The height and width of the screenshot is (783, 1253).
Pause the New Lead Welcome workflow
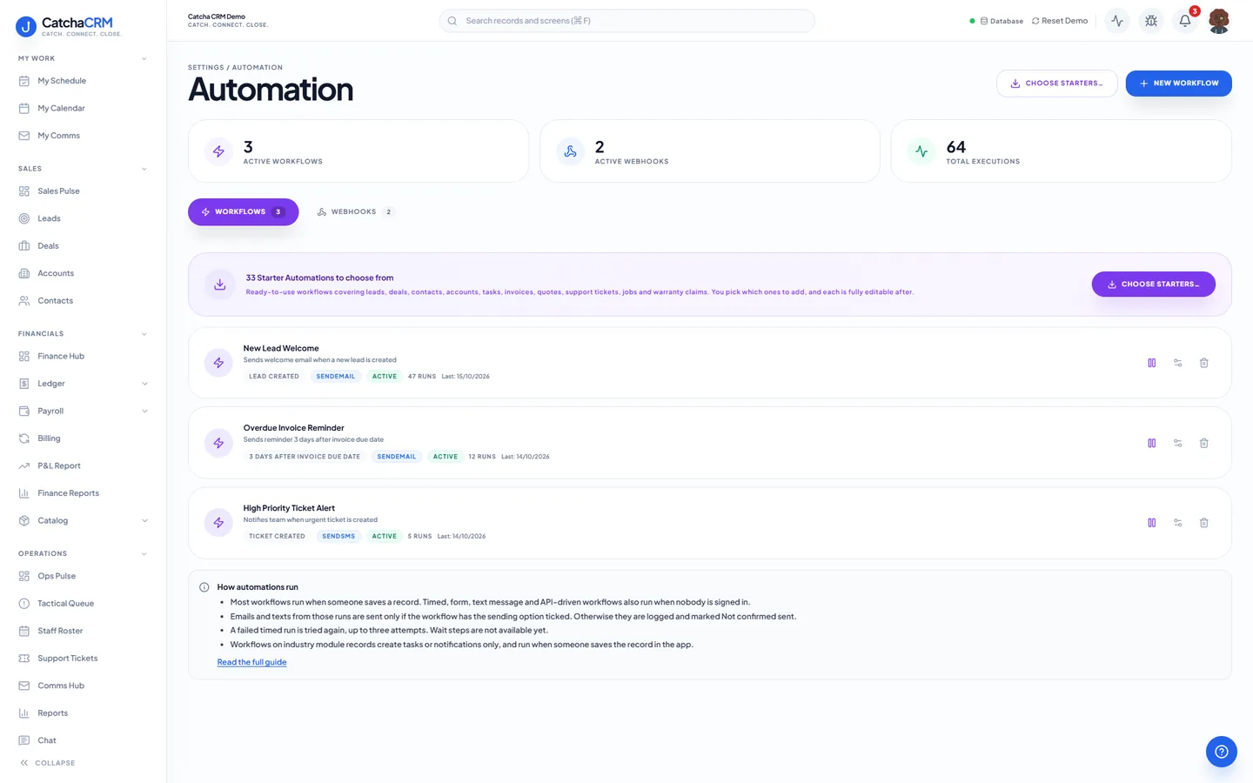point(1151,363)
